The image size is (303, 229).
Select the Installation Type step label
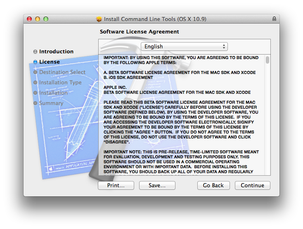point(60,82)
